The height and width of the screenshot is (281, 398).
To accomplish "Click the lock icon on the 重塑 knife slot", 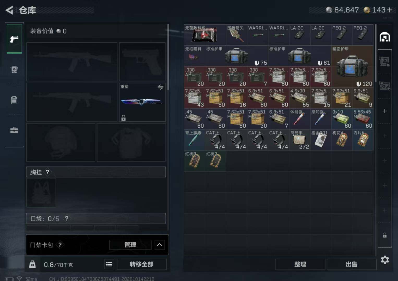I will coord(123,118).
